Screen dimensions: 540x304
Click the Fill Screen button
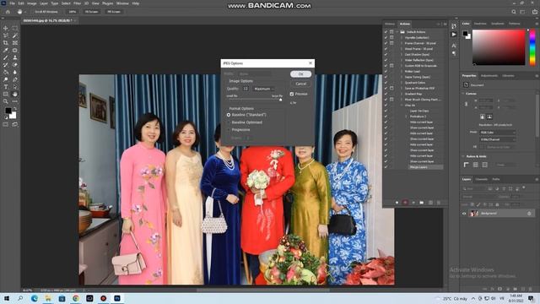[x=114, y=12]
